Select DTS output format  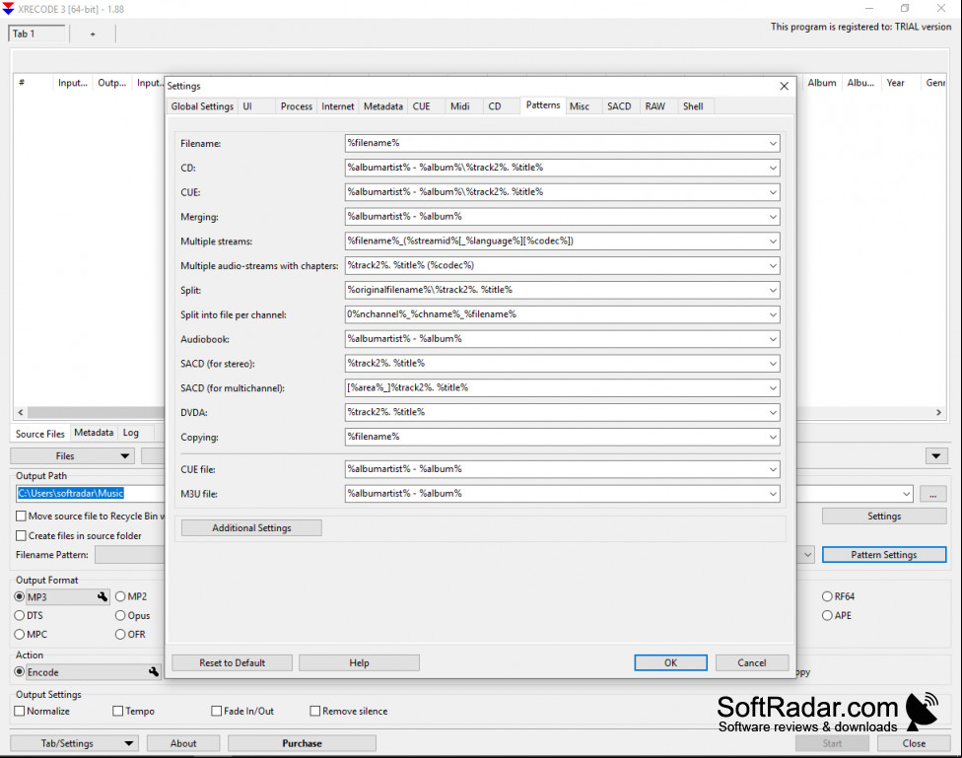20,616
